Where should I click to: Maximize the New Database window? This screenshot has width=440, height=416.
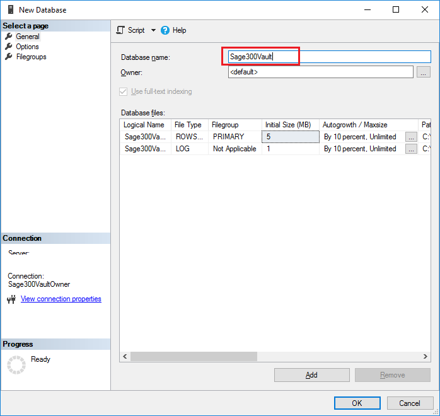click(396, 9)
